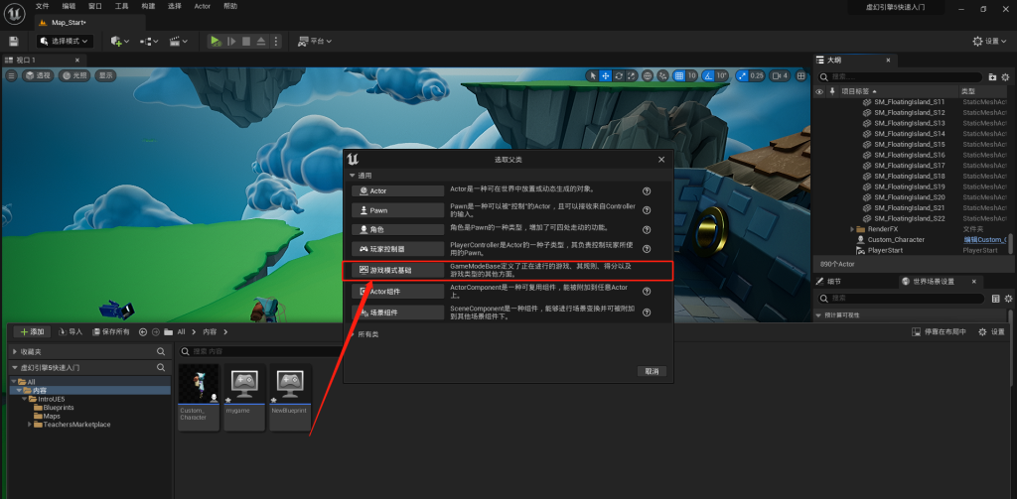Toggle surface snapping icon

click(662, 75)
